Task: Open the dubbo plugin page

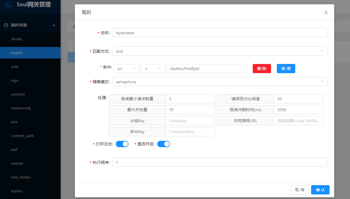Action: tap(17, 191)
